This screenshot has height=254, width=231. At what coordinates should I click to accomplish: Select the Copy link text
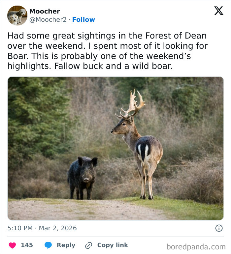[x=113, y=245]
